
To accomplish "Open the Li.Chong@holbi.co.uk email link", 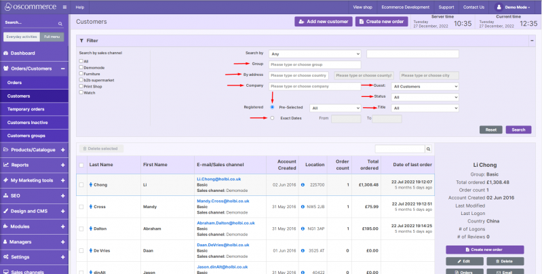I will click(219, 179).
